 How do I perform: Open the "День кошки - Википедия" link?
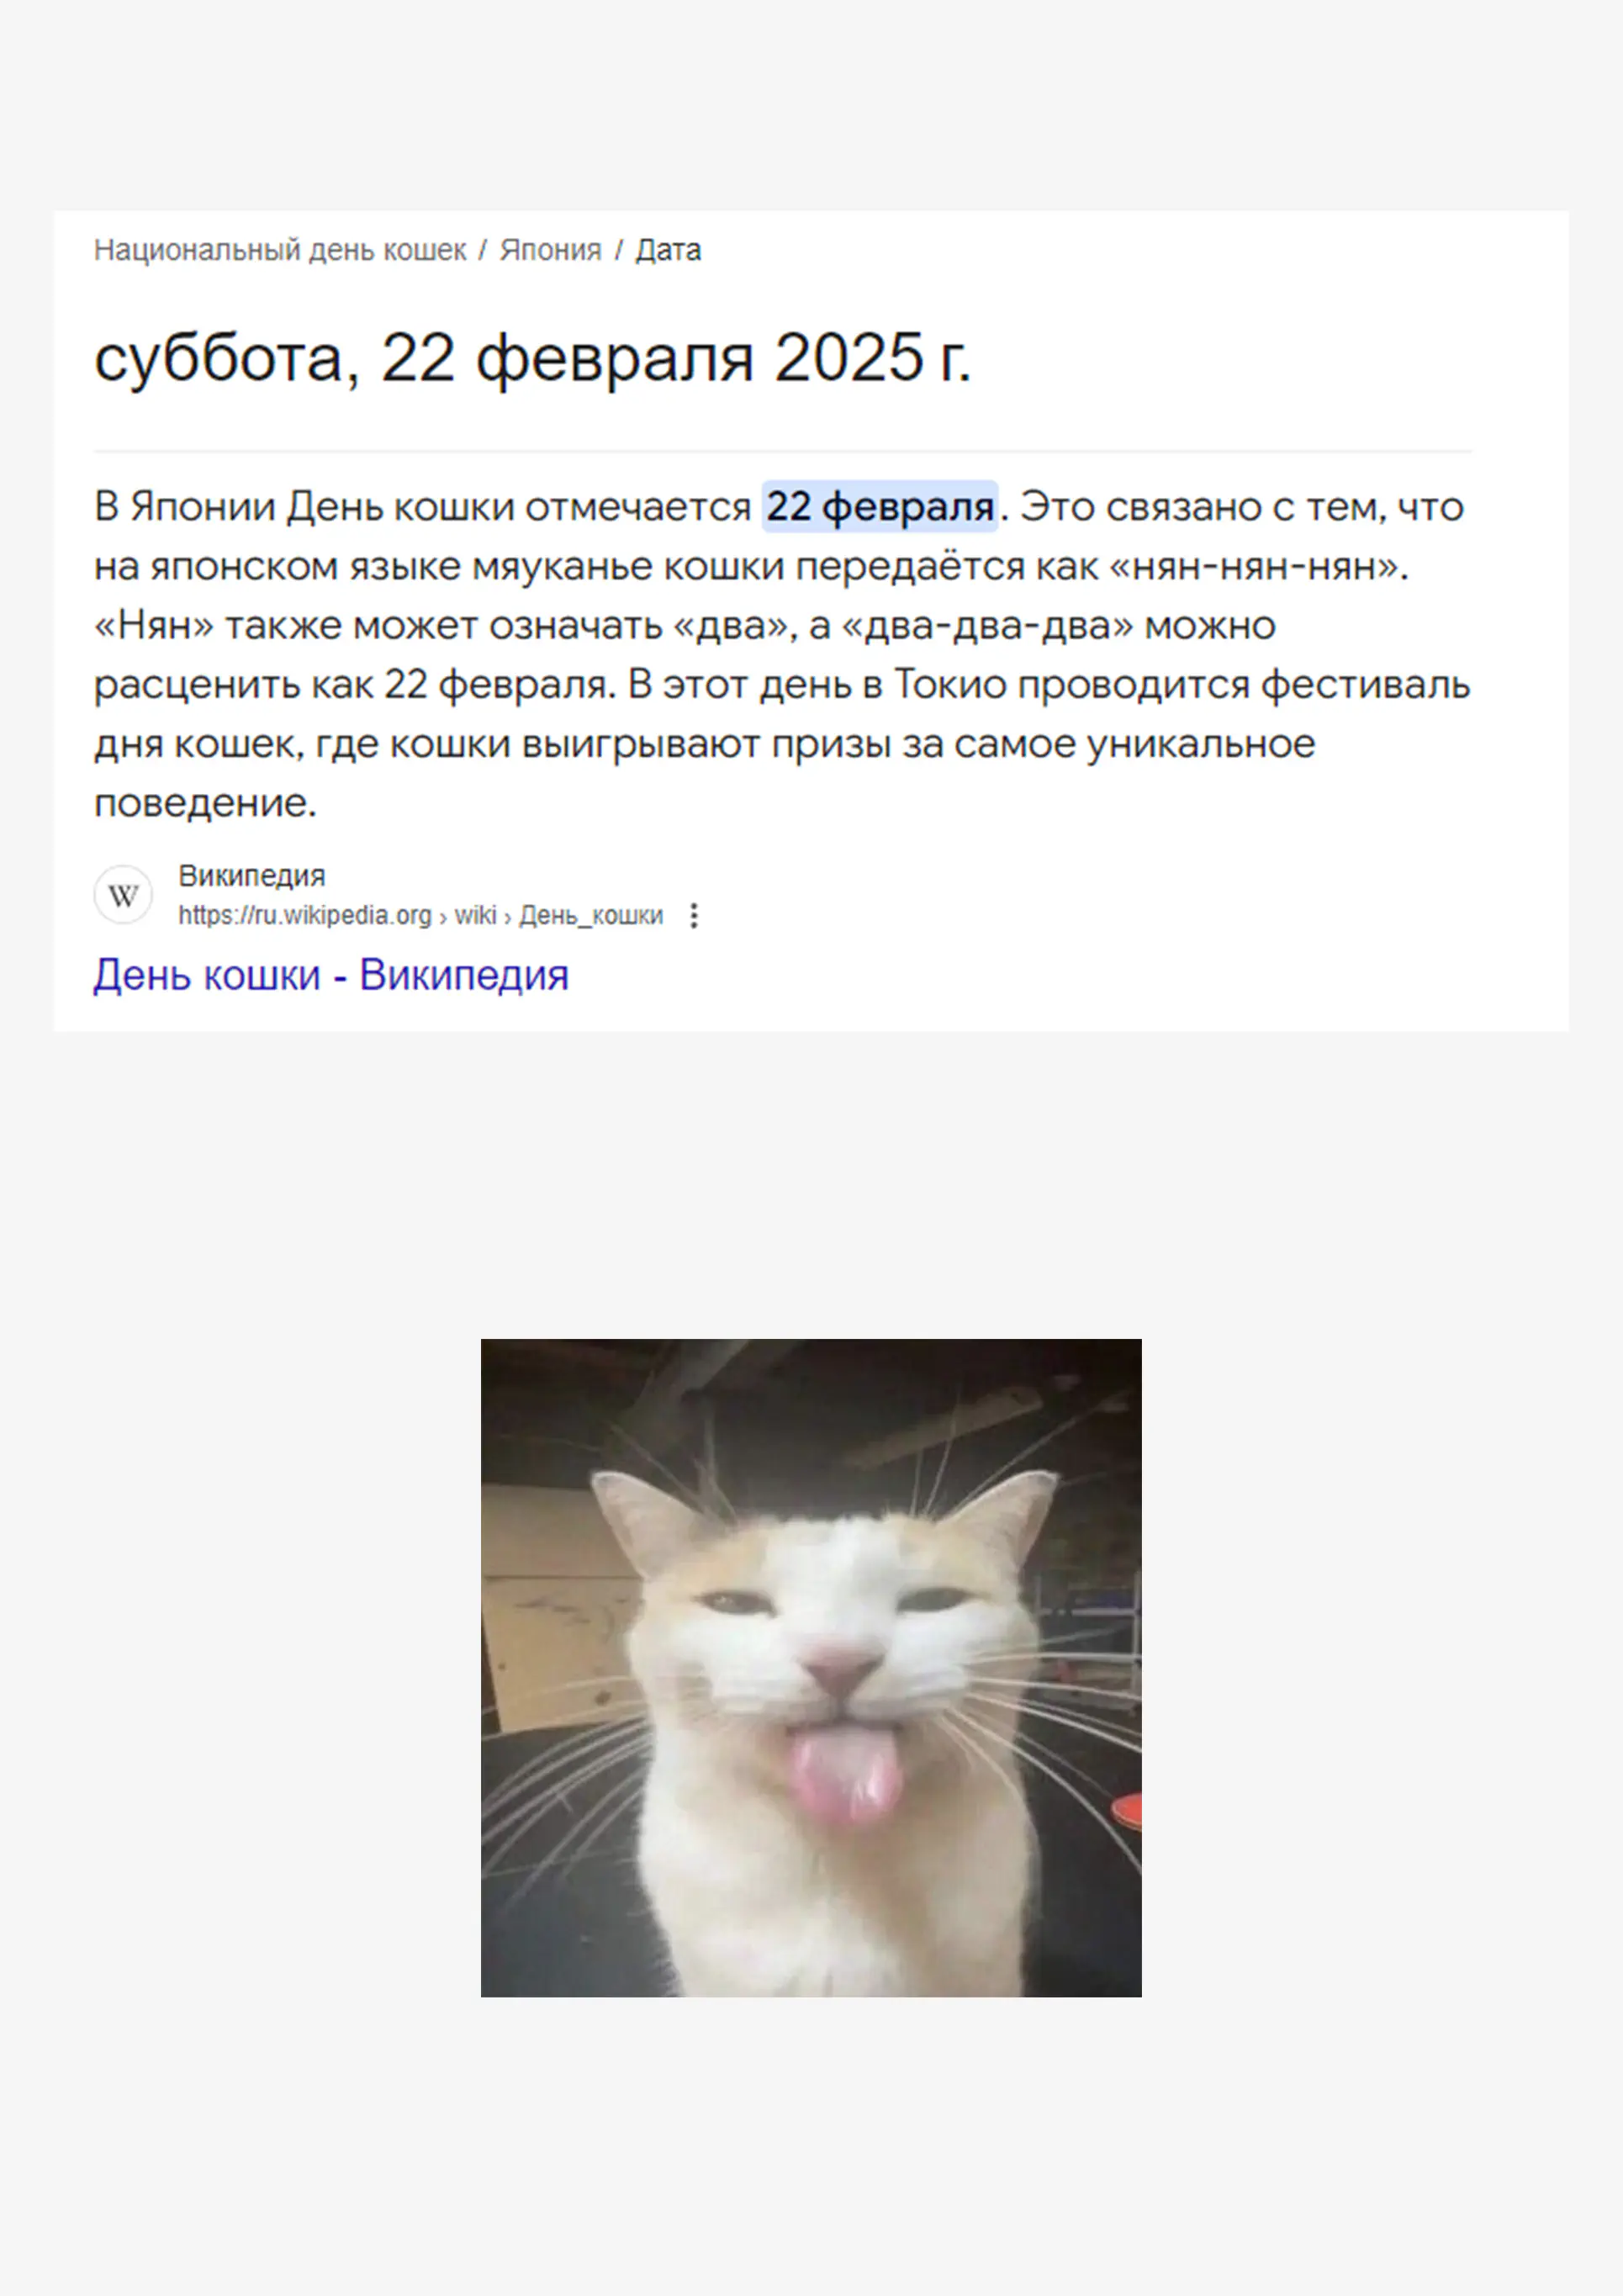331,975
